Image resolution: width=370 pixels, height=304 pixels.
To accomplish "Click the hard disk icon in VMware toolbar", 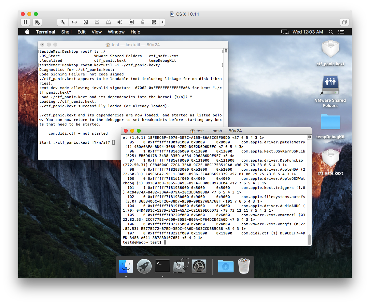I will [85, 22].
